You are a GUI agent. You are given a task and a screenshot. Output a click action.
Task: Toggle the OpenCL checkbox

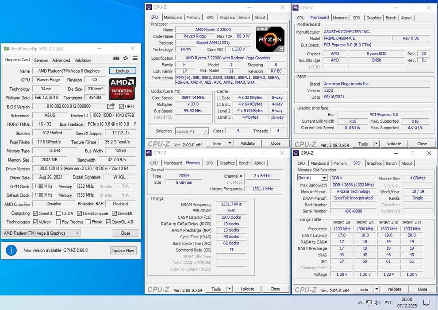click(x=35, y=213)
